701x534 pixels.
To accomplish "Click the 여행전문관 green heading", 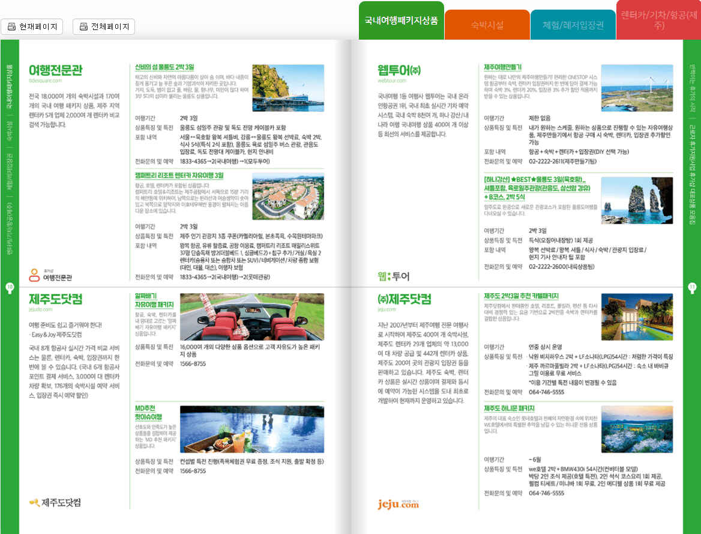I will click(55, 70).
